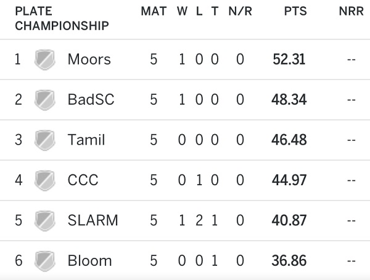Open the Bloom team link

pyautogui.click(x=89, y=260)
